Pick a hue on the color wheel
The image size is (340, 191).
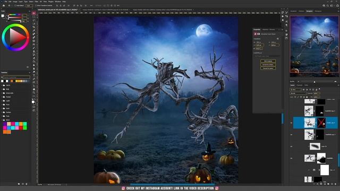[15, 37]
